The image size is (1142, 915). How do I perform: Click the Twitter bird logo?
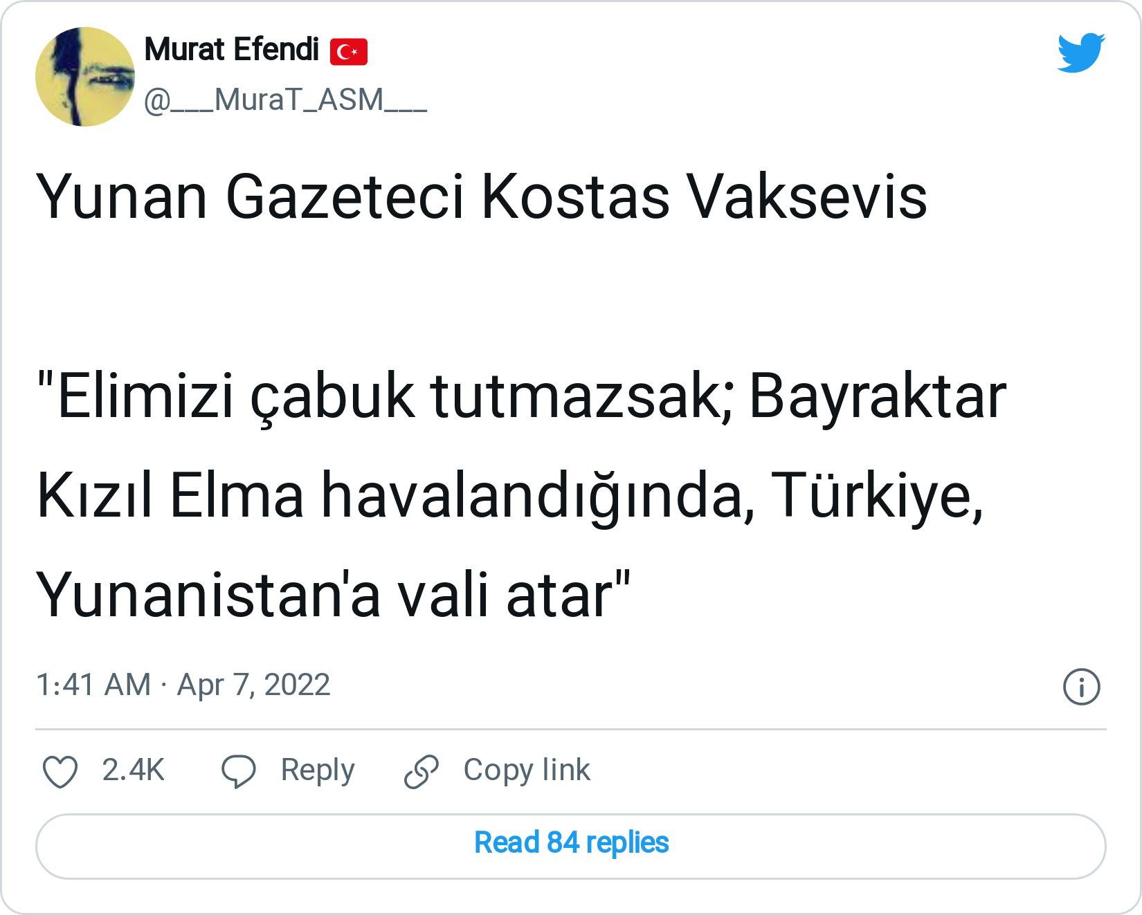(x=1080, y=52)
